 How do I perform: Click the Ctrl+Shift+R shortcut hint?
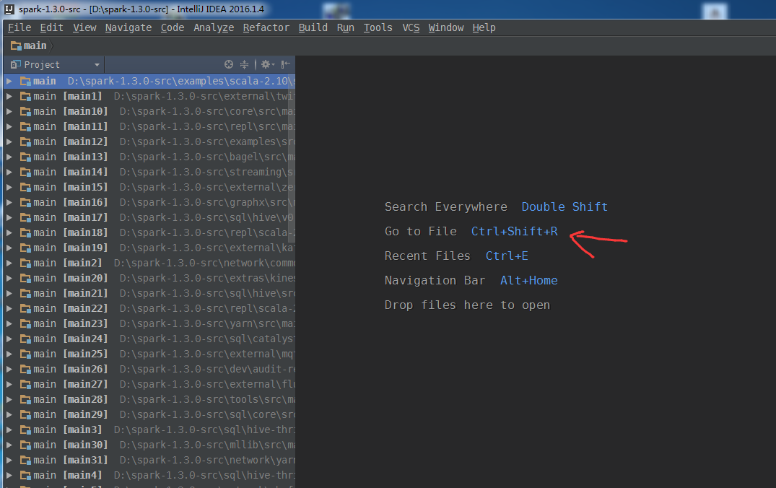[514, 231]
